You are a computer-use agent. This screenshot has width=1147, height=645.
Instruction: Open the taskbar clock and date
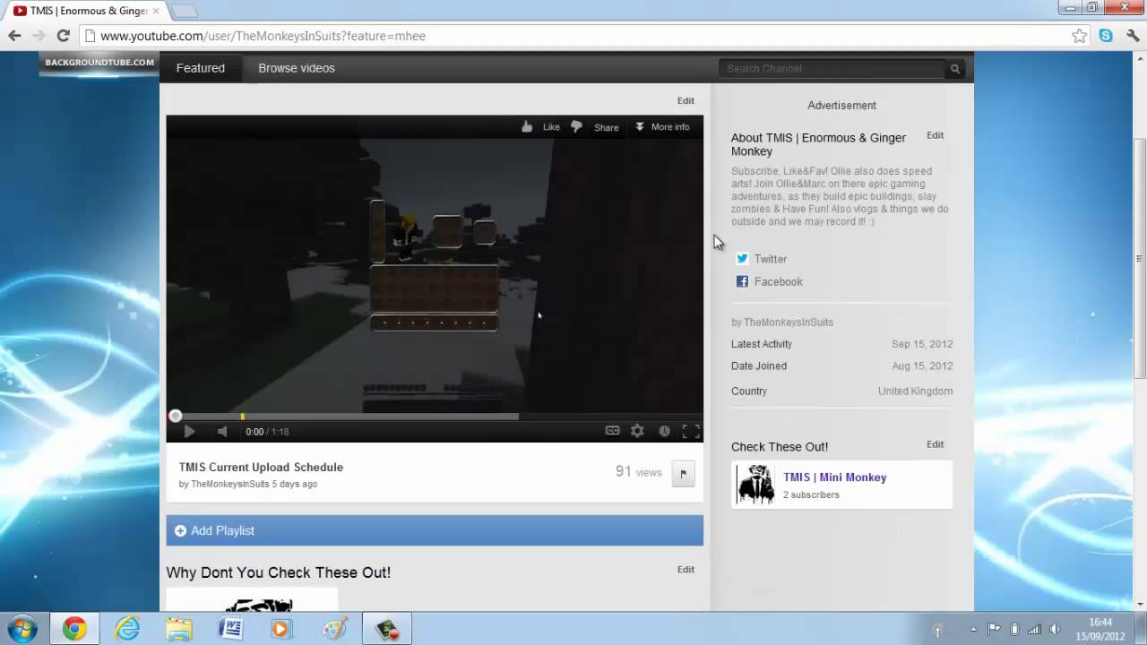[x=1100, y=629]
